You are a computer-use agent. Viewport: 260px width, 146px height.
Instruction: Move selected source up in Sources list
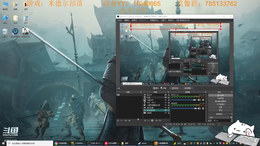click(156, 120)
